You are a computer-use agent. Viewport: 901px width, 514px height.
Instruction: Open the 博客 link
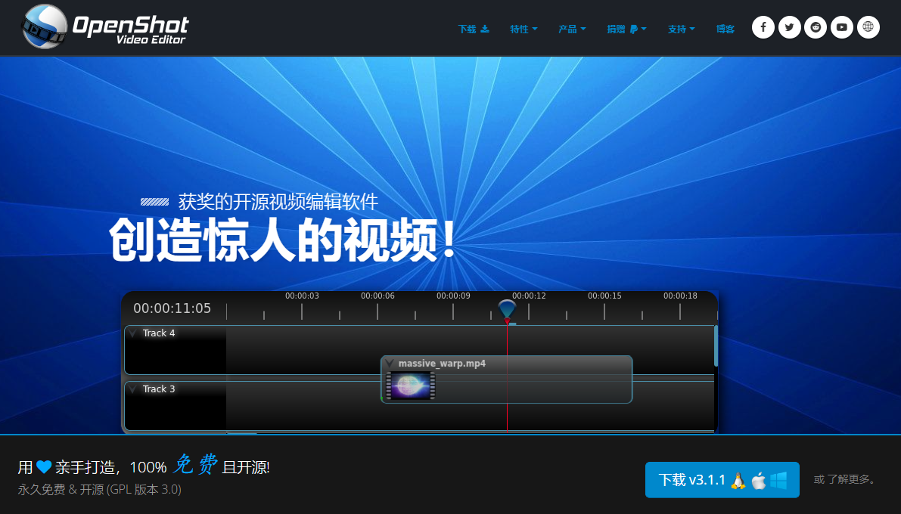pyautogui.click(x=725, y=29)
